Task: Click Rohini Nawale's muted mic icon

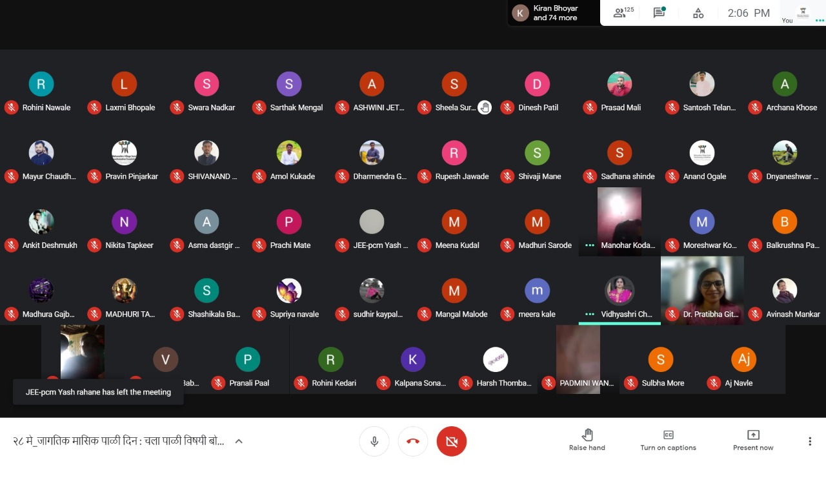Action: pos(11,108)
